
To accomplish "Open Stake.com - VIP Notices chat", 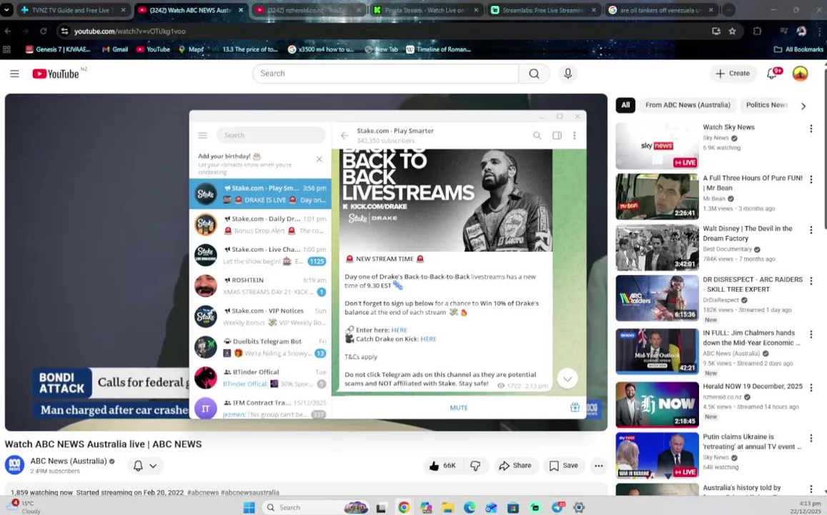I will (261, 316).
